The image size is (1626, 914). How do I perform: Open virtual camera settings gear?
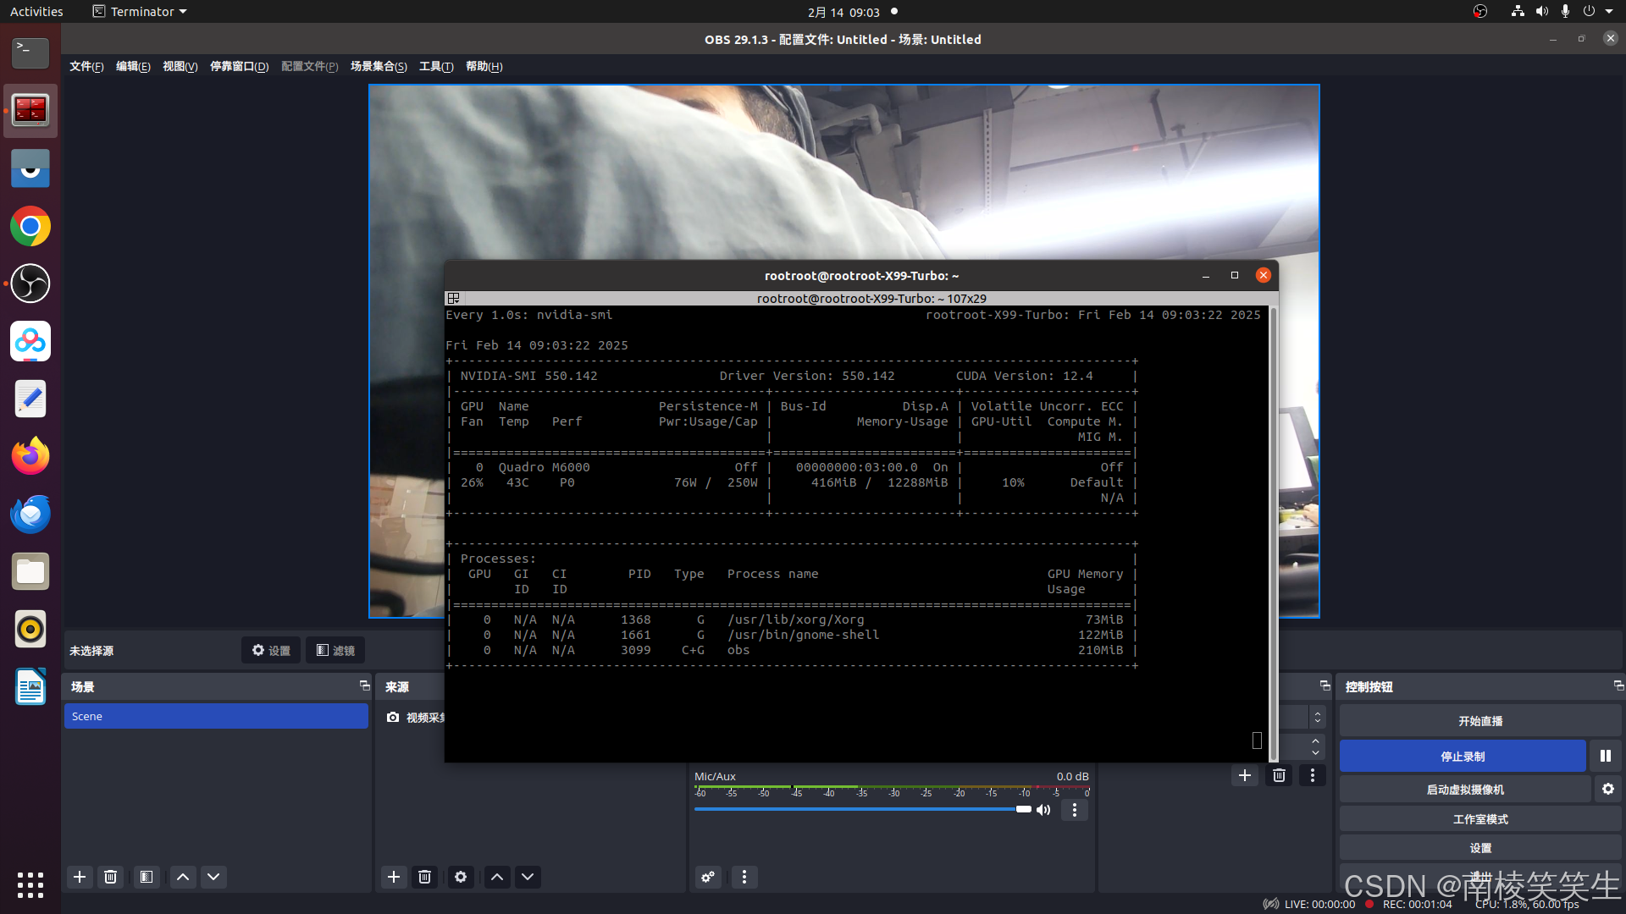pos(1607,789)
